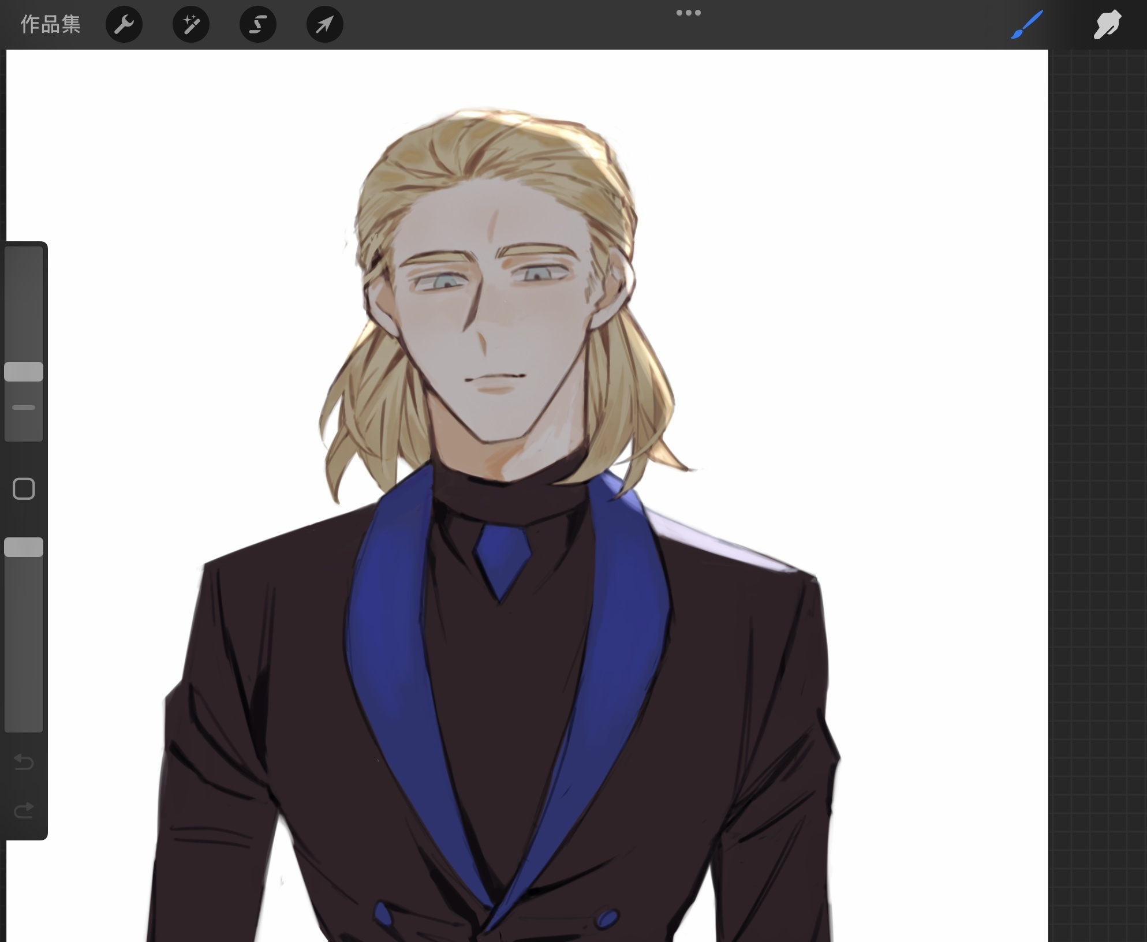The height and width of the screenshot is (942, 1147).
Task: Tap the Redo arrow in sidebar
Action: [x=24, y=811]
